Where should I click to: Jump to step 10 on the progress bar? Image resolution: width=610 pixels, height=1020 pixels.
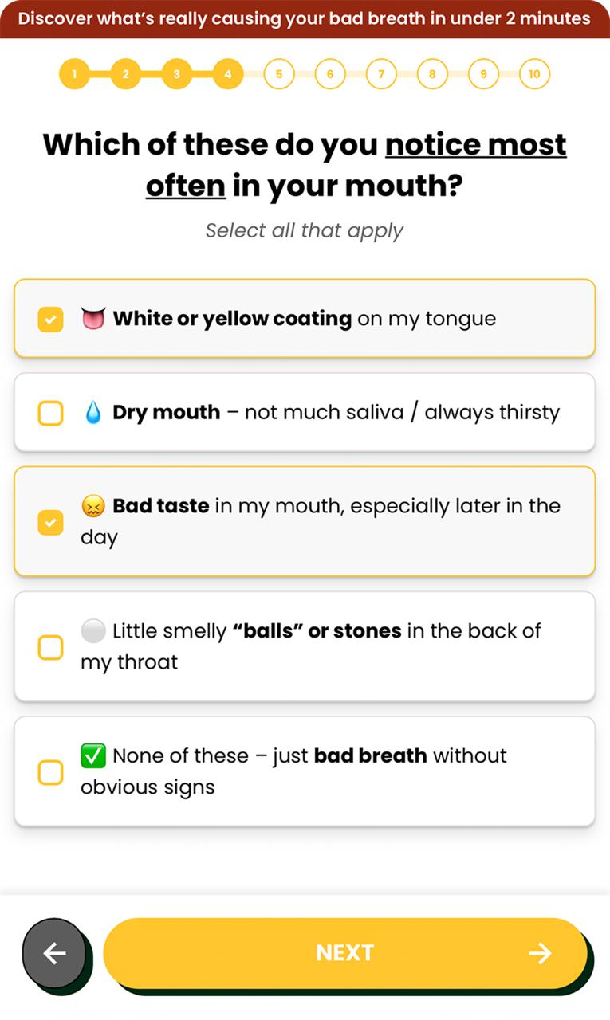(534, 73)
